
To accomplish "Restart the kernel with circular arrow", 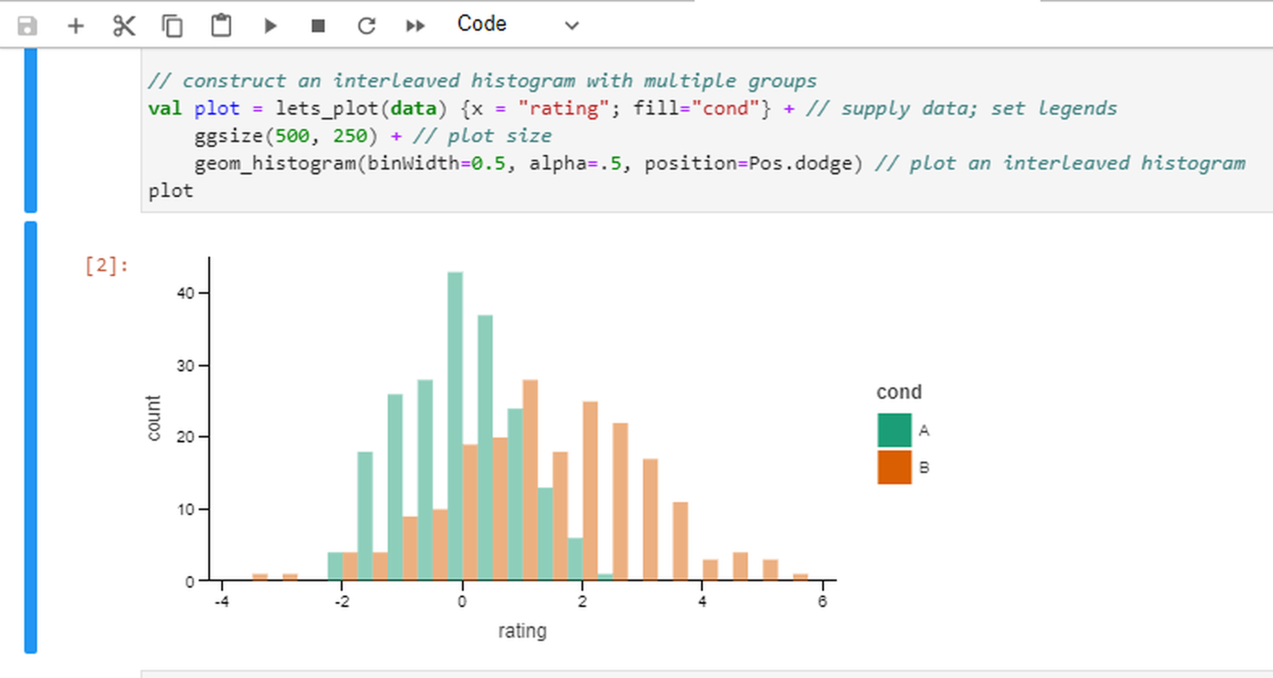I will [x=367, y=26].
